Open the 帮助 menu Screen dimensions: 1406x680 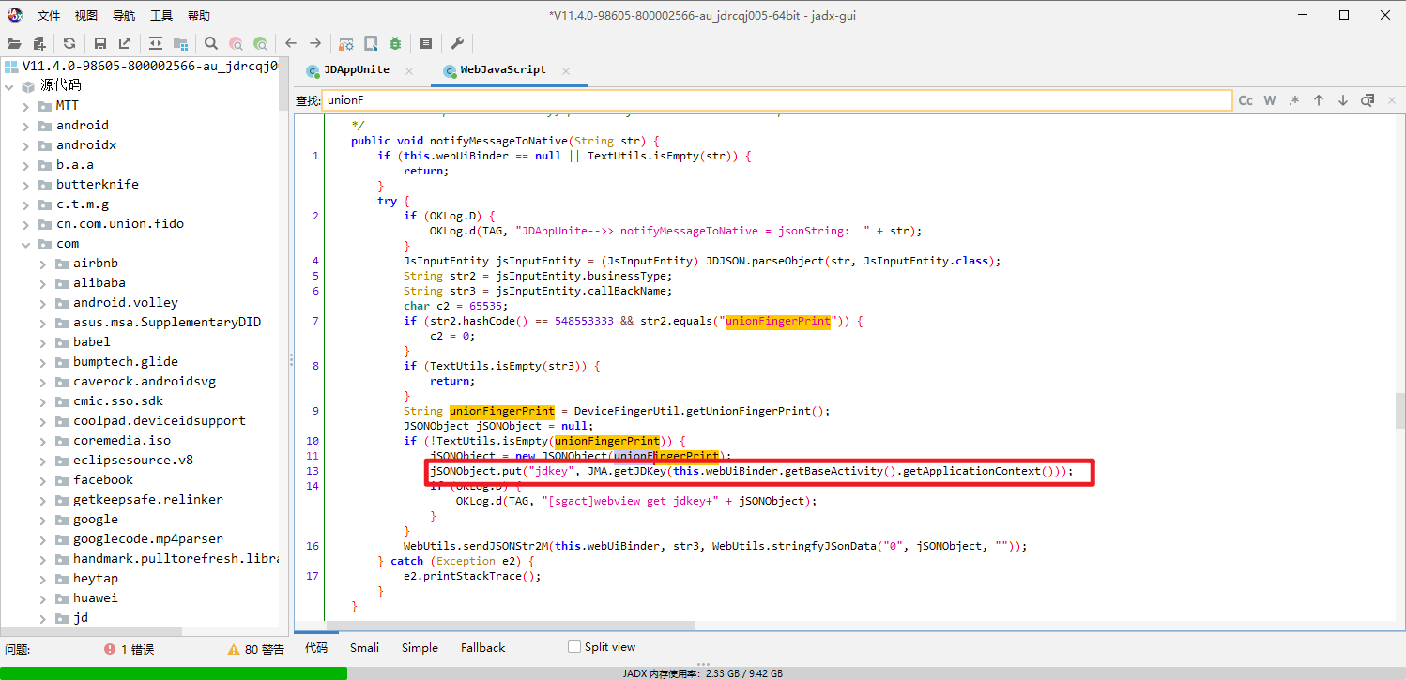tap(199, 15)
